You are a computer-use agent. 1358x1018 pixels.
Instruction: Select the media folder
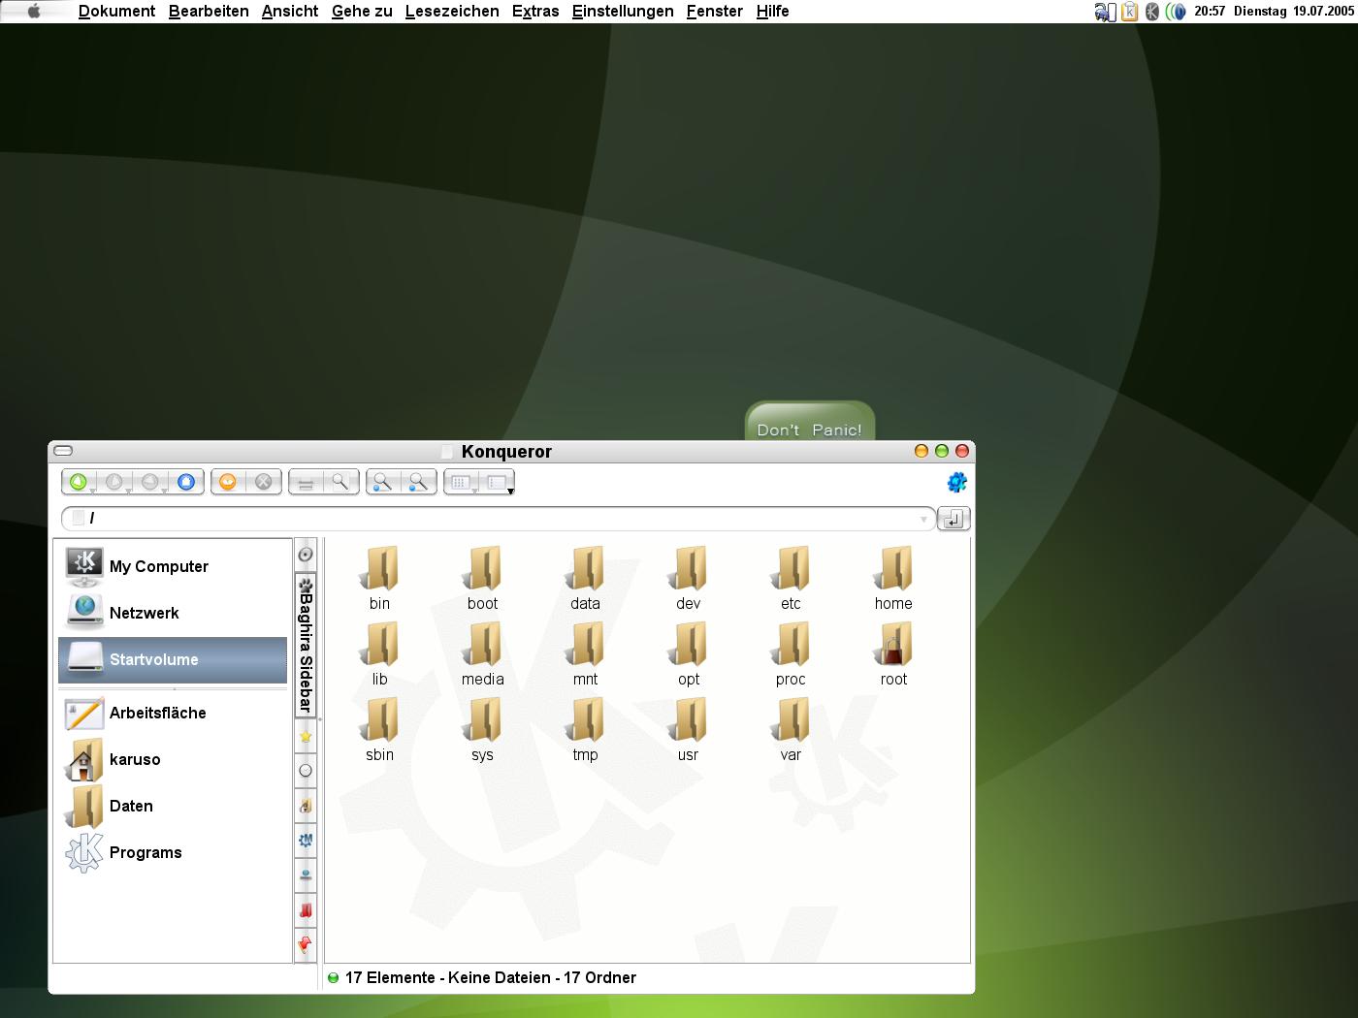pos(482,653)
